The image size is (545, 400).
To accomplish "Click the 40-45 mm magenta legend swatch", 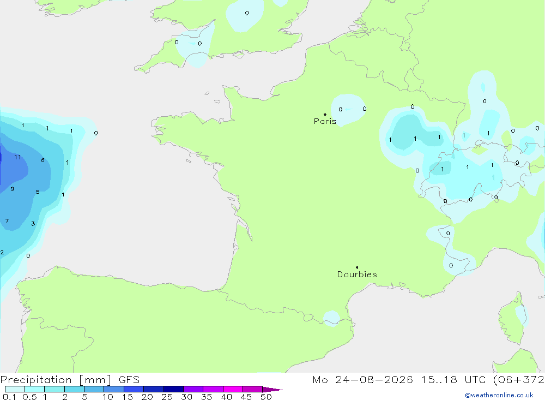I will coord(233,389).
